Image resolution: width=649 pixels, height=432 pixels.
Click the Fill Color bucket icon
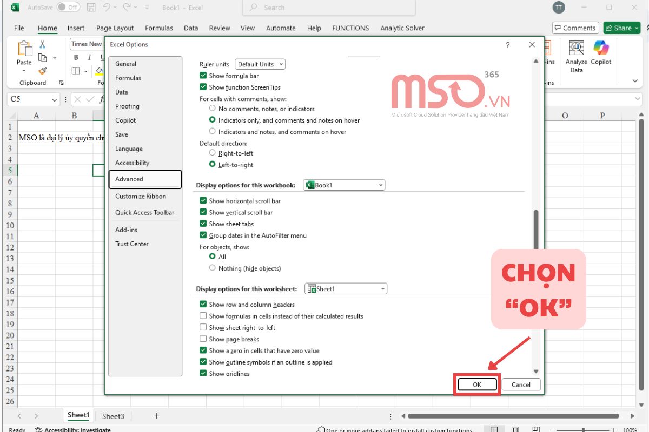(99, 71)
